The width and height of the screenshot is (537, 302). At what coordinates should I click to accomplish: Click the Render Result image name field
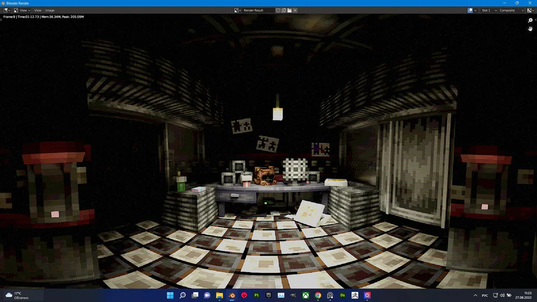point(258,10)
